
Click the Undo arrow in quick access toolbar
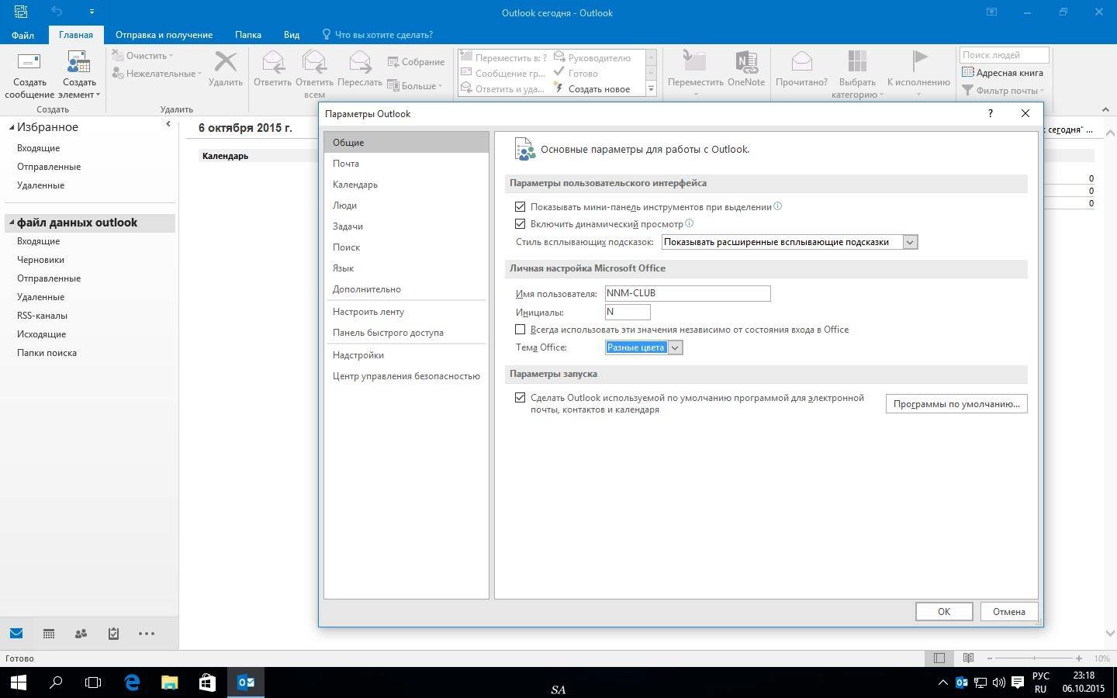tap(57, 12)
